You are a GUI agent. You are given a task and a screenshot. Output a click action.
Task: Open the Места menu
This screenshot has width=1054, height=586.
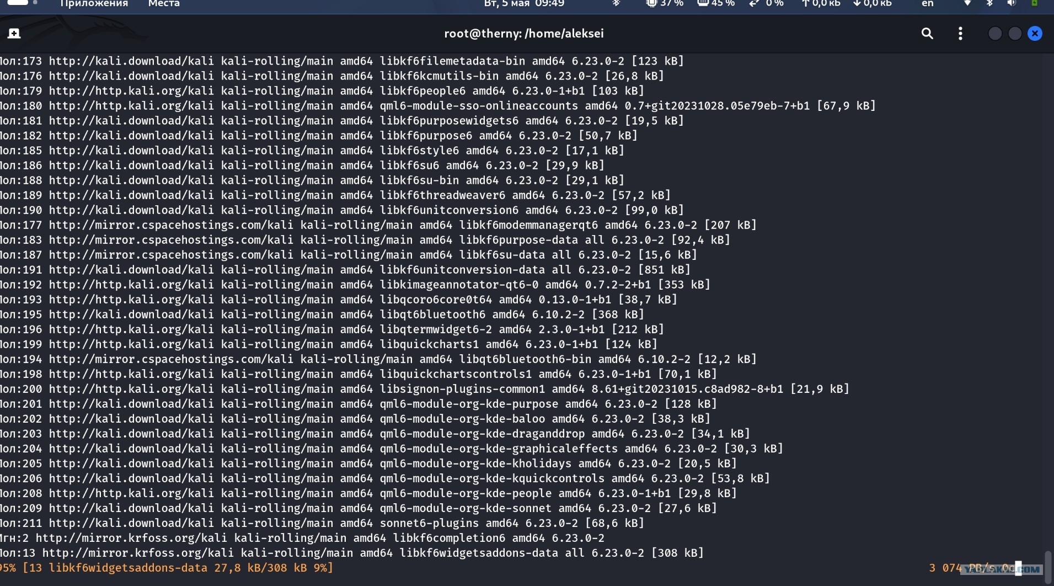[x=164, y=4]
